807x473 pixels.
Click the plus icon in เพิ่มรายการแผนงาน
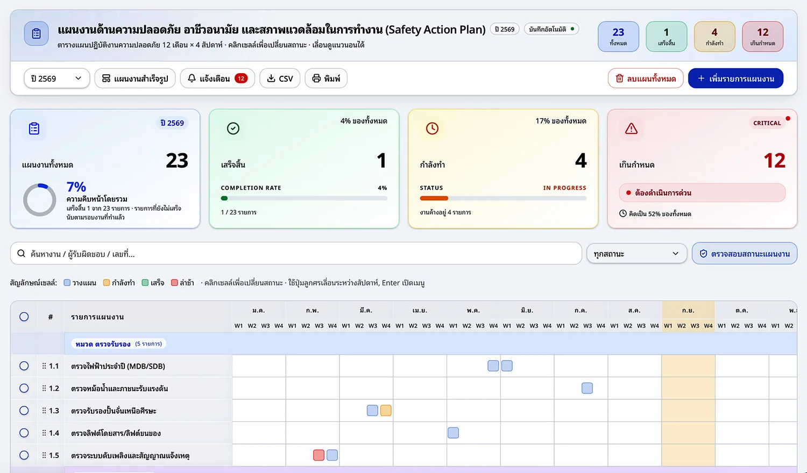[701, 78]
